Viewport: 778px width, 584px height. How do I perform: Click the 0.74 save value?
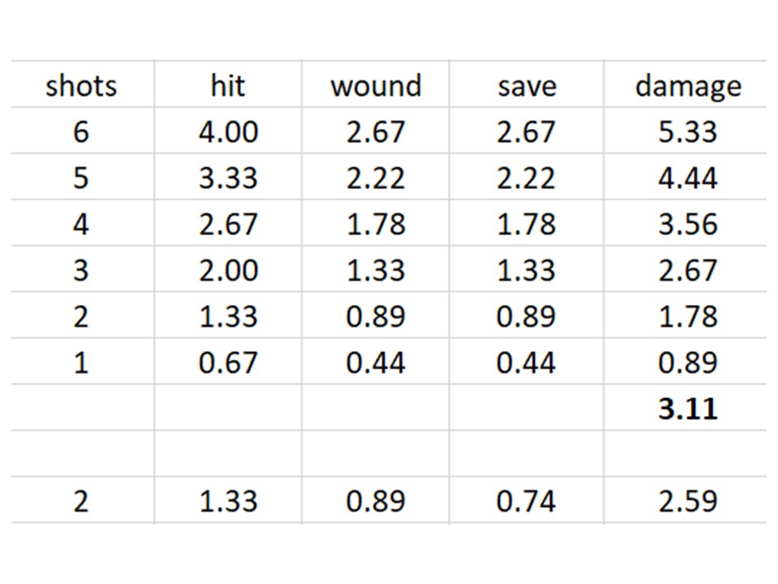pos(526,501)
